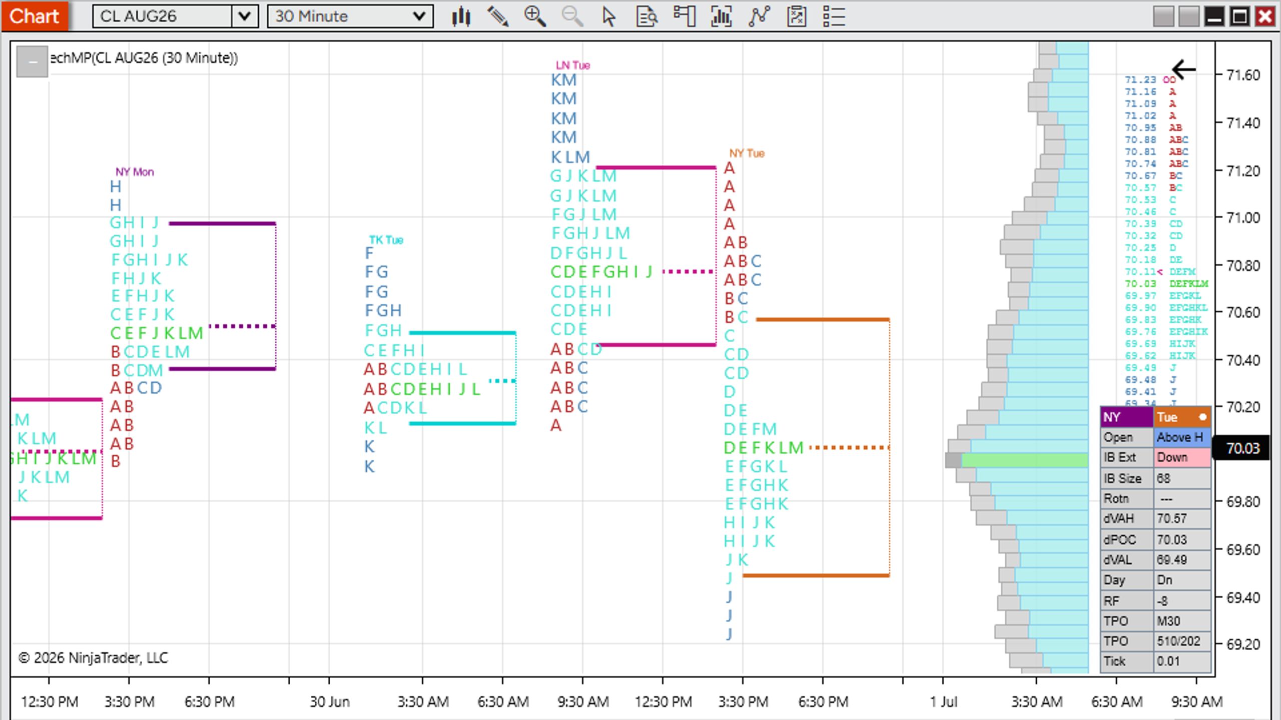The height and width of the screenshot is (720, 1281).
Task: Click the Tue day header cell
Action: (1182, 417)
